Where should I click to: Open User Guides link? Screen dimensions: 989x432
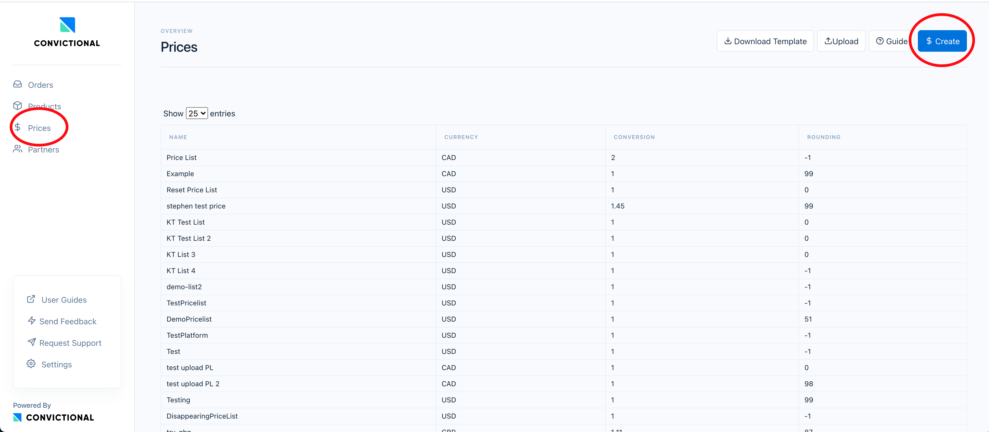point(64,300)
